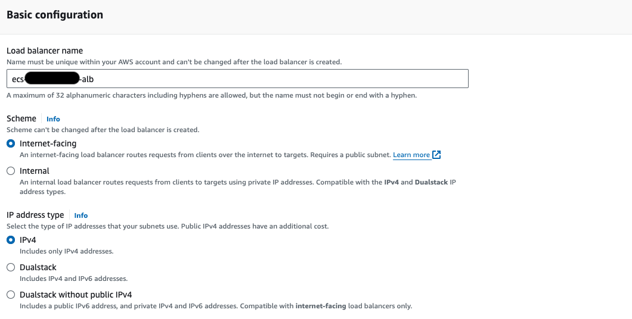Click 'Name must be unique within your AWS account' text

point(174,62)
